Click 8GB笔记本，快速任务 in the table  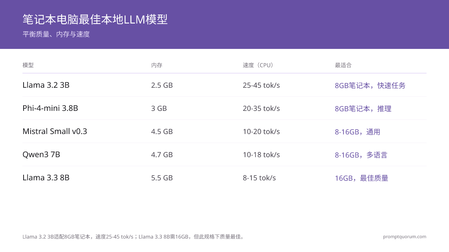(370, 85)
